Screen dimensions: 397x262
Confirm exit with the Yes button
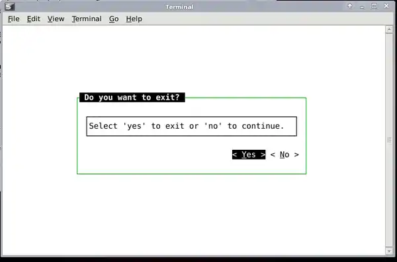click(x=249, y=154)
